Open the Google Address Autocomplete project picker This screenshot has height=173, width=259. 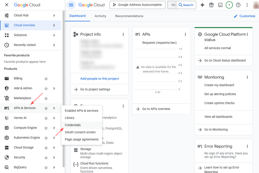137,5
